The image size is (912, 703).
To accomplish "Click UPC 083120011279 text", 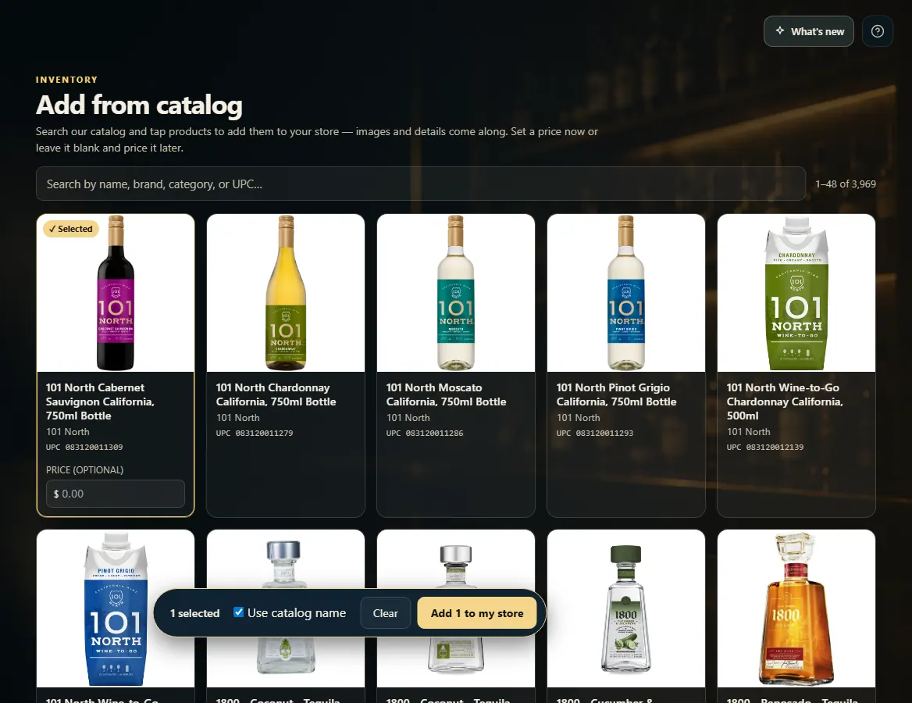I will coord(255,433).
